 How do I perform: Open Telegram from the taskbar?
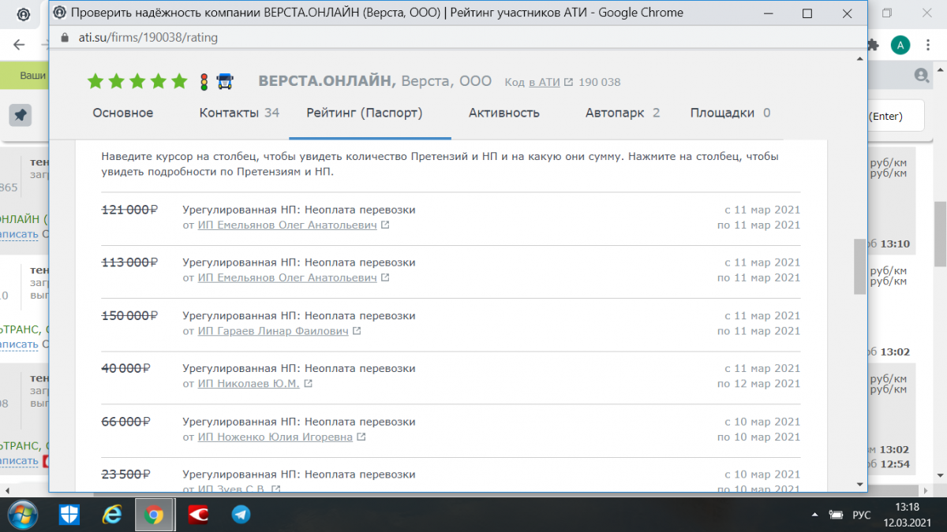pyautogui.click(x=241, y=515)
